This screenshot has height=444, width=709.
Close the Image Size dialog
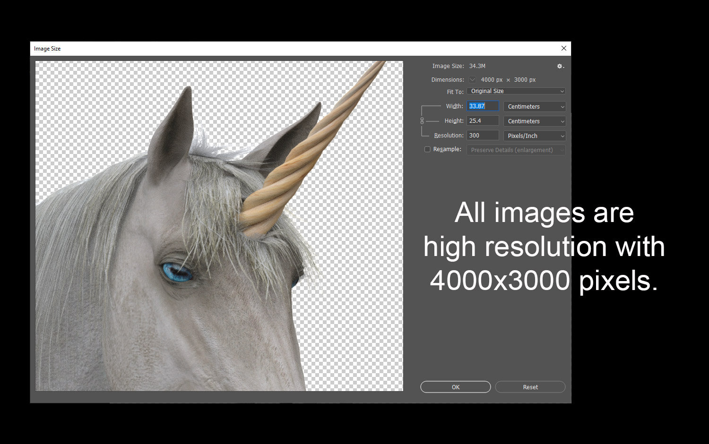(x=563, y=48)
